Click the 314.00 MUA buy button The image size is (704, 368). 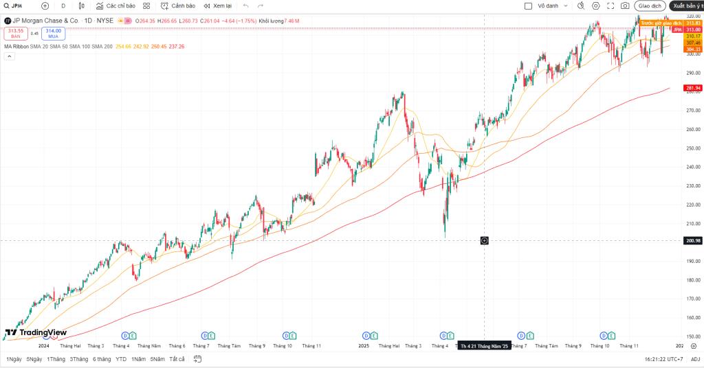point(52,33)
